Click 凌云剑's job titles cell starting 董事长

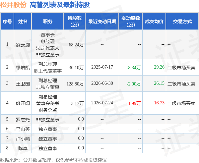(47, 45)
